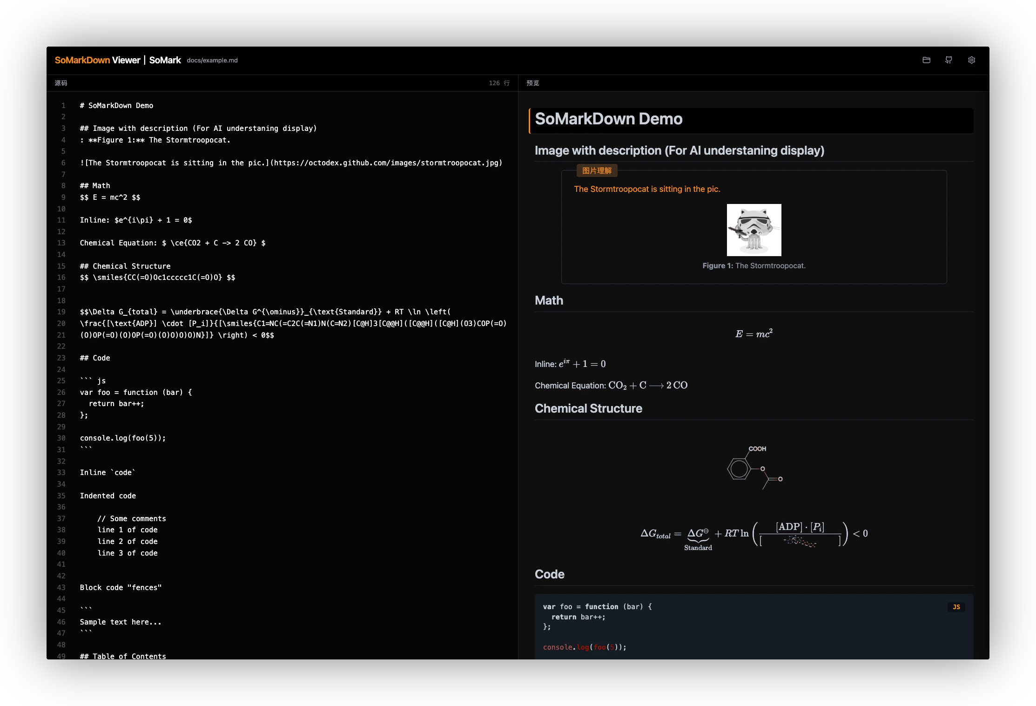This screenshot has height=706, width=1036.
Task: Click line number 26 in the source editor
Action: tap(62, 392)
